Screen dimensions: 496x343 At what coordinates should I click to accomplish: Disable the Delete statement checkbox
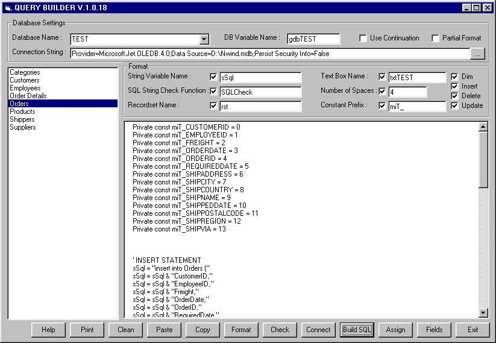455,96
